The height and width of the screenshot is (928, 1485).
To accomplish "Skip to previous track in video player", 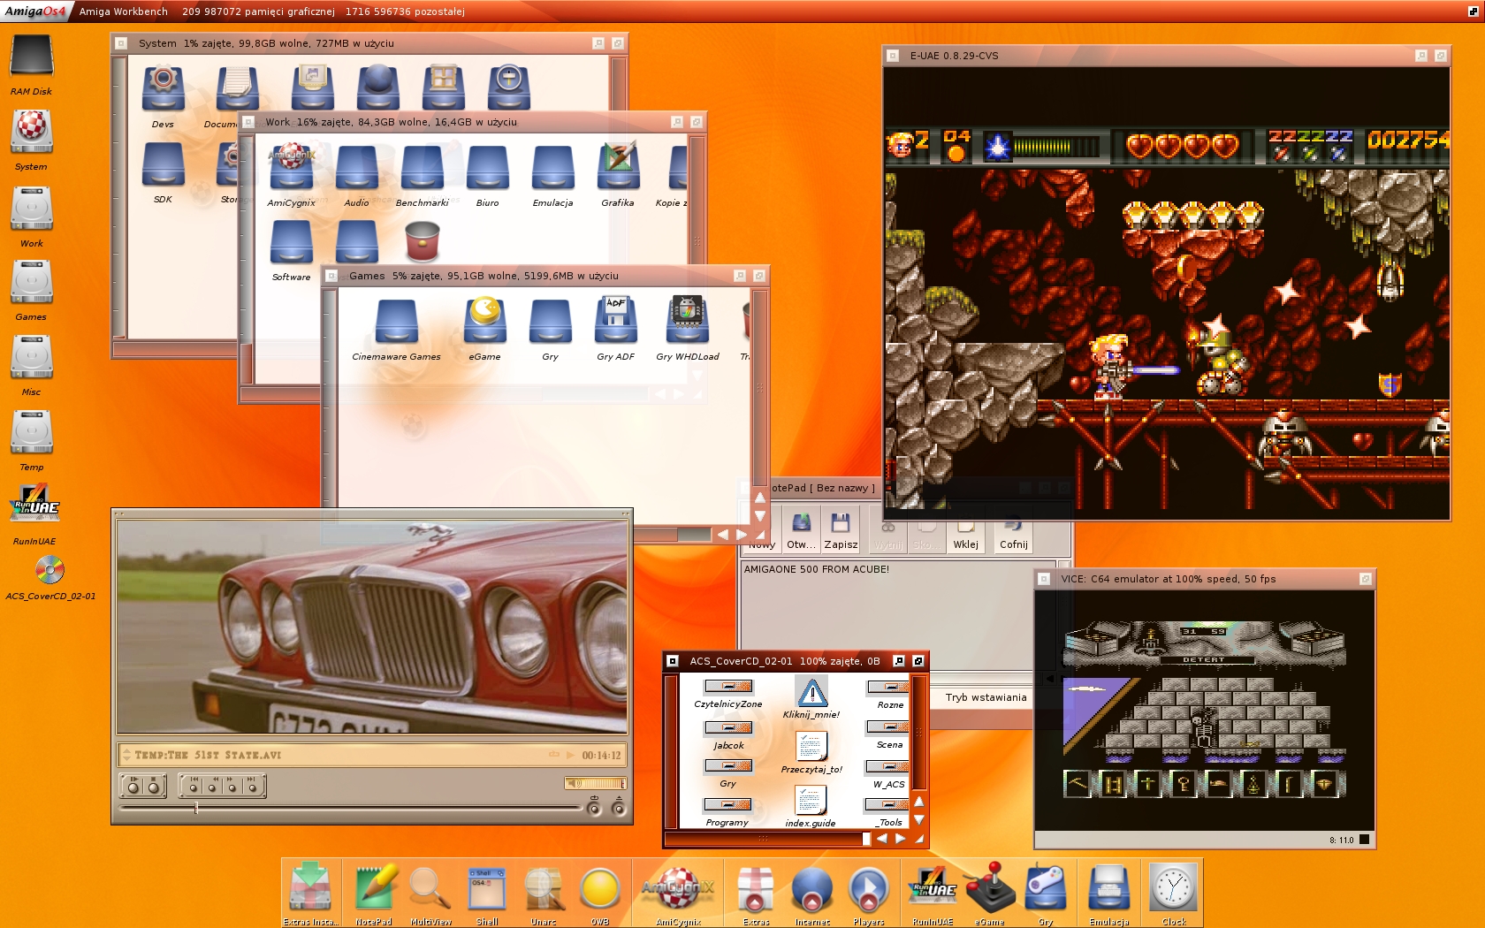I will [x=194, y=786].
